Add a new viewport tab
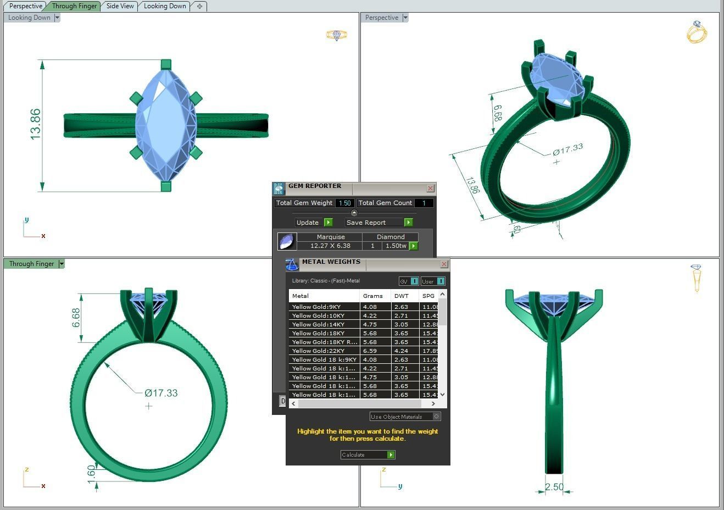Image resolution: width=724 pixels, height=510 pixels. 199,7
